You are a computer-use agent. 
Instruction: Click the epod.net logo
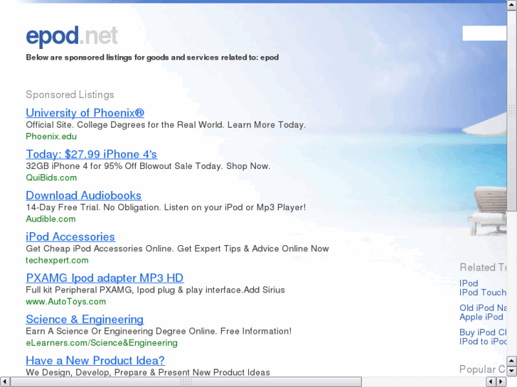72,36
